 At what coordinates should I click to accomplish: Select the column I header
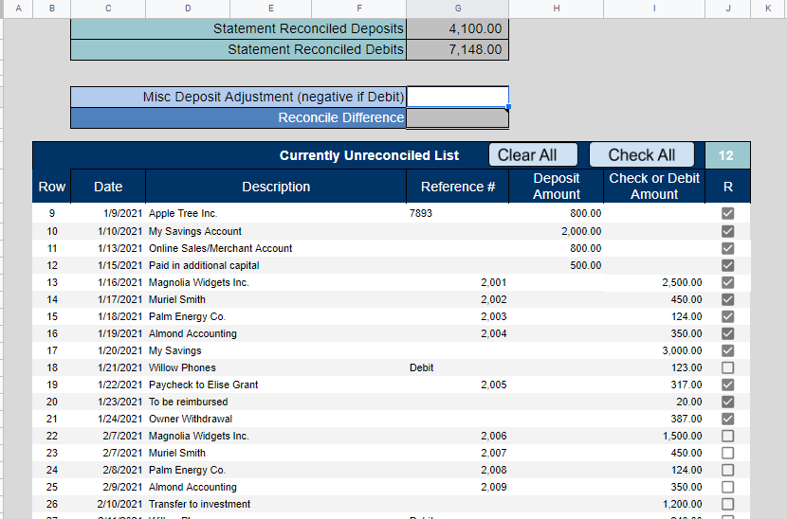click(x=654, y=9)
